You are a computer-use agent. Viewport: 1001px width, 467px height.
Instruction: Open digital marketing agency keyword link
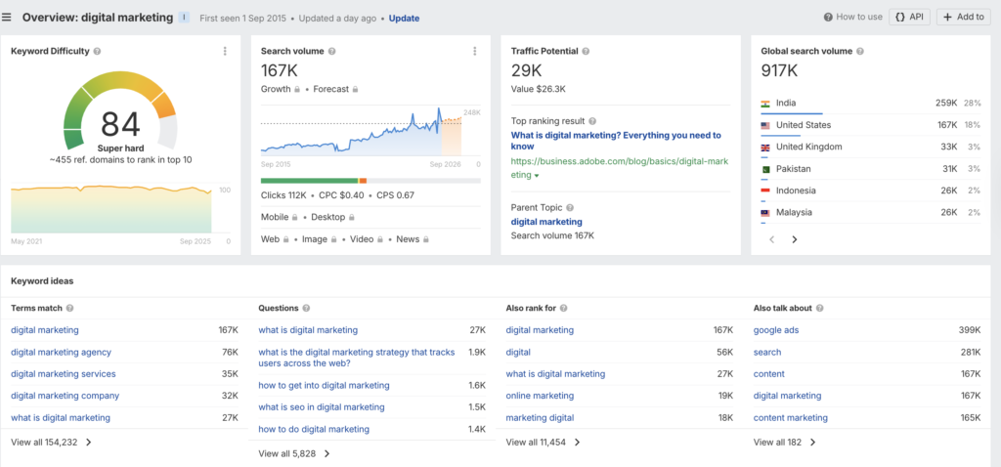pos(62,352)
